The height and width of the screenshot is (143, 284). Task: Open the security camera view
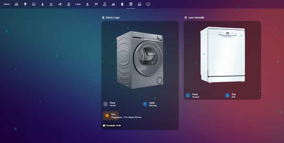[x=60, y=4]
